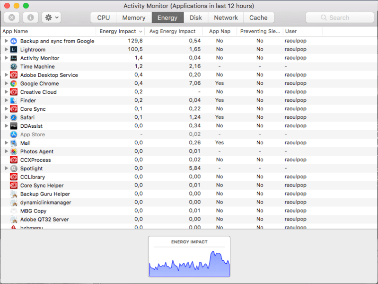Open the gear actions dropdown menu
Viewport: 378px width, 284px height.
coord(51,18)
